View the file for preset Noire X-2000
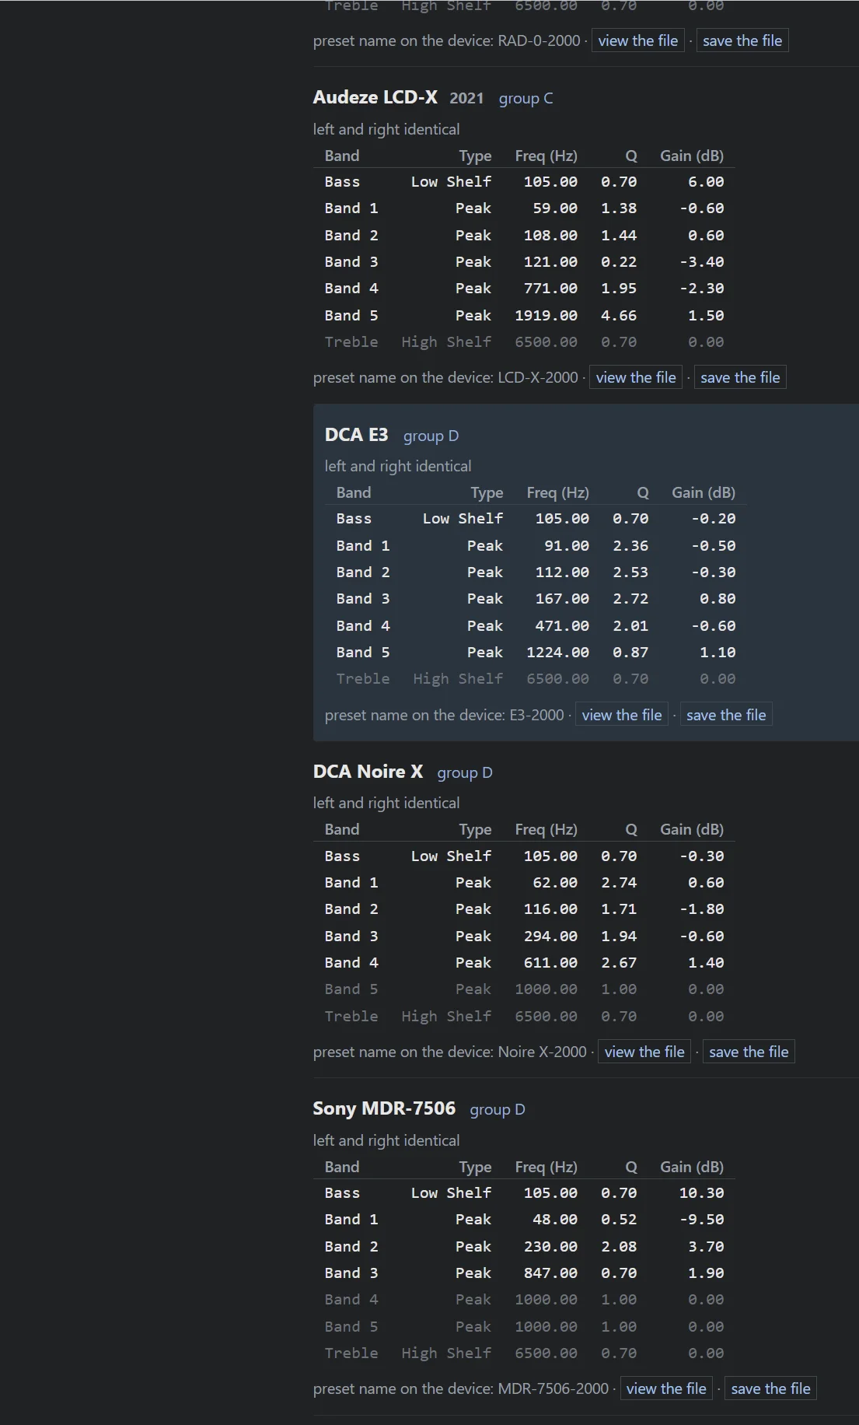Image resolution: width=859 pixels, height=1425 pixels. tap(644, 1052)
